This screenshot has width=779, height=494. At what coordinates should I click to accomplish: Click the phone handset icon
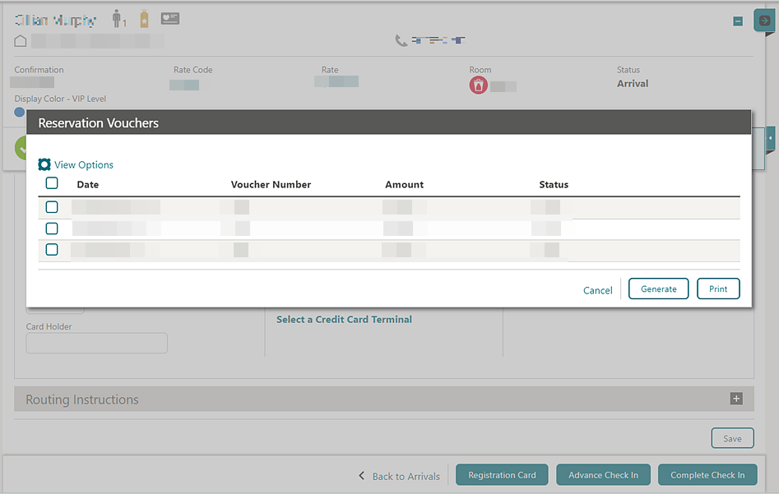(x=401, y=41)
